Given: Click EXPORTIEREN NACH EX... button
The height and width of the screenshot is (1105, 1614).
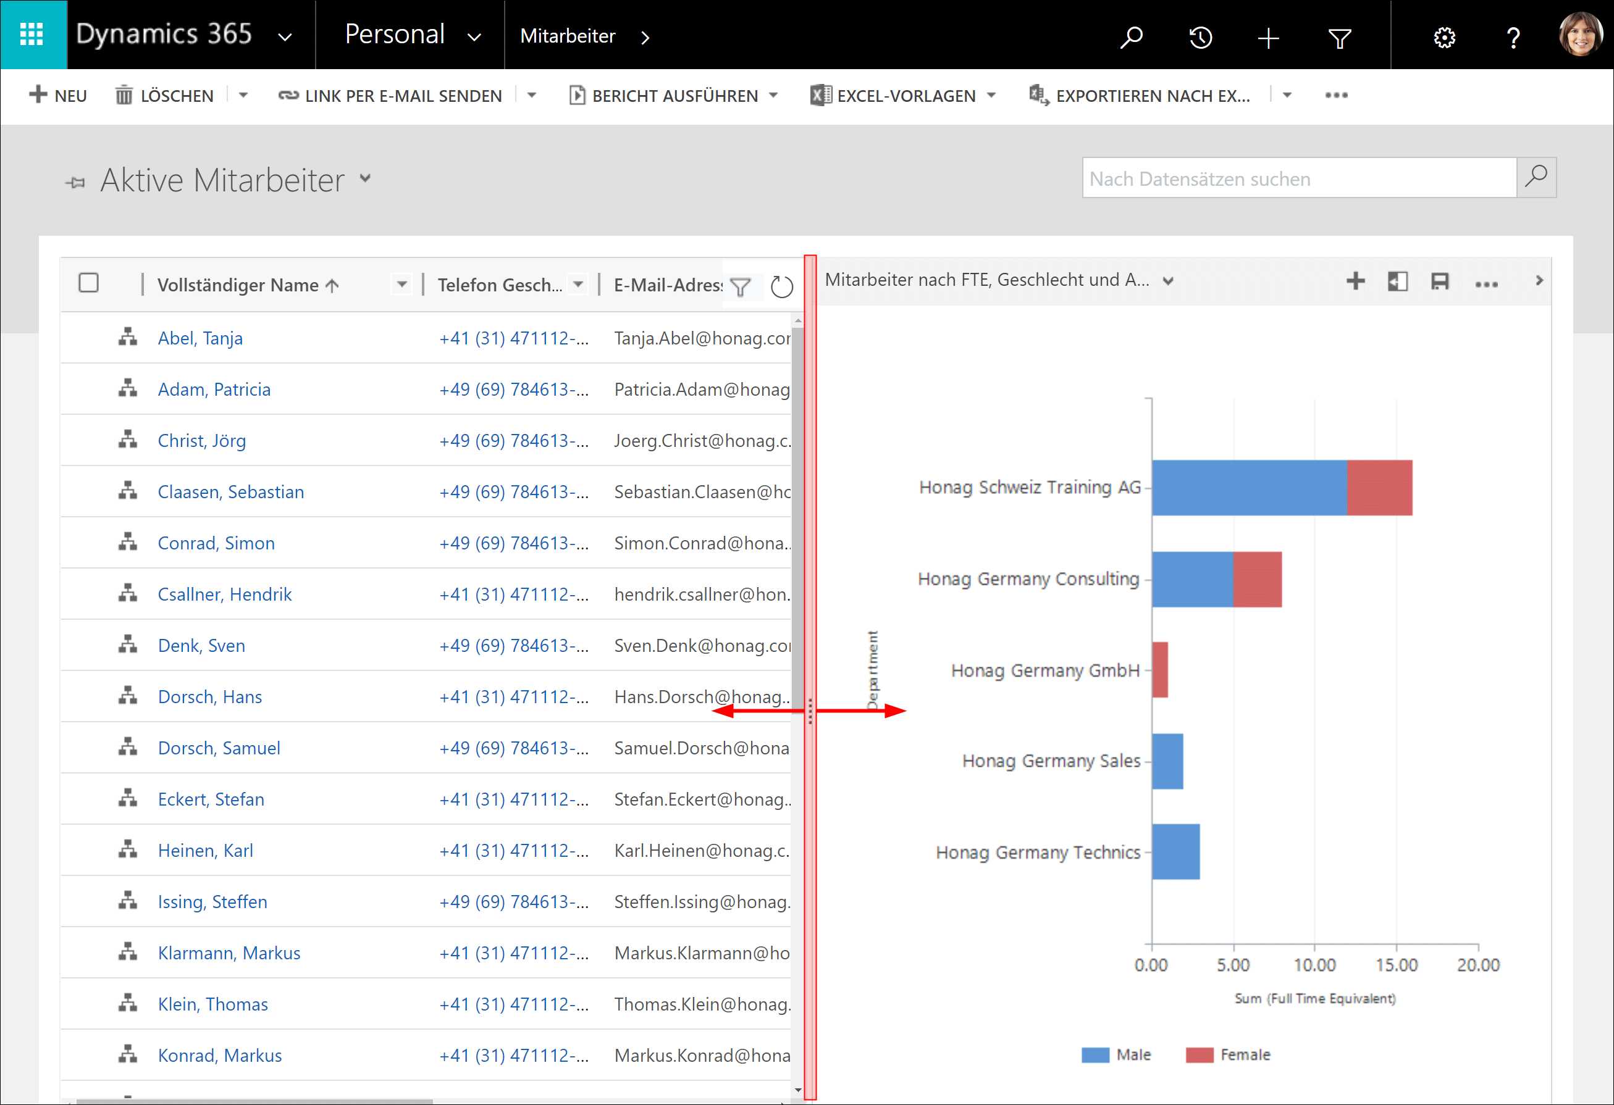Looking at the screenshot, I should click(1139, 95).
